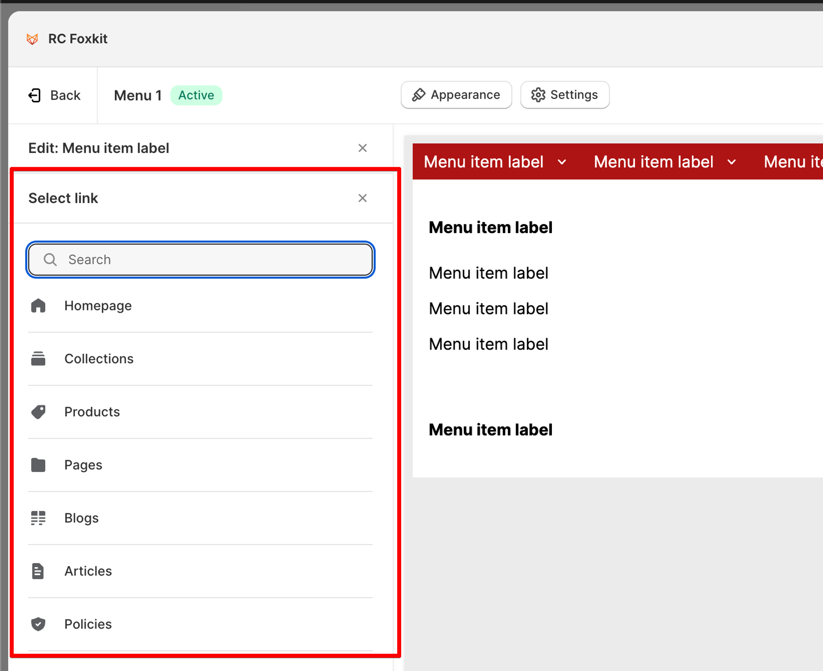Click the Articles document icon

coord(38,571)
